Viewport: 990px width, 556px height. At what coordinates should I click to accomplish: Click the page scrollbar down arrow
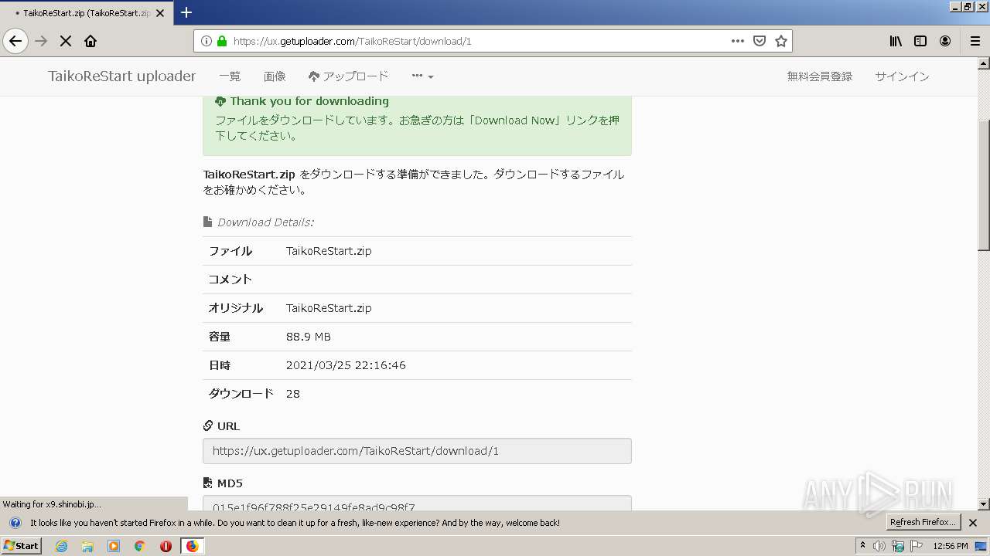[x=984, y=504]
